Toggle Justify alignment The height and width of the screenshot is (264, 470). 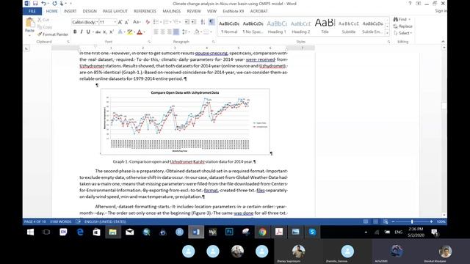(176, 32)
